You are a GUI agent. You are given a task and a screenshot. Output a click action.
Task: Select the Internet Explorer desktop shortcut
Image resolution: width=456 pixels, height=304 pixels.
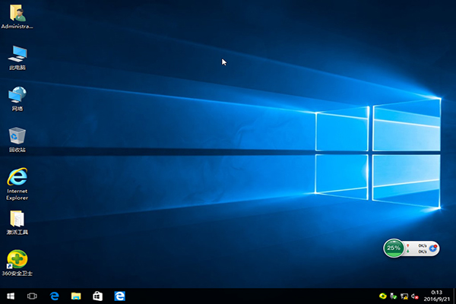click(x=17, y=178)
